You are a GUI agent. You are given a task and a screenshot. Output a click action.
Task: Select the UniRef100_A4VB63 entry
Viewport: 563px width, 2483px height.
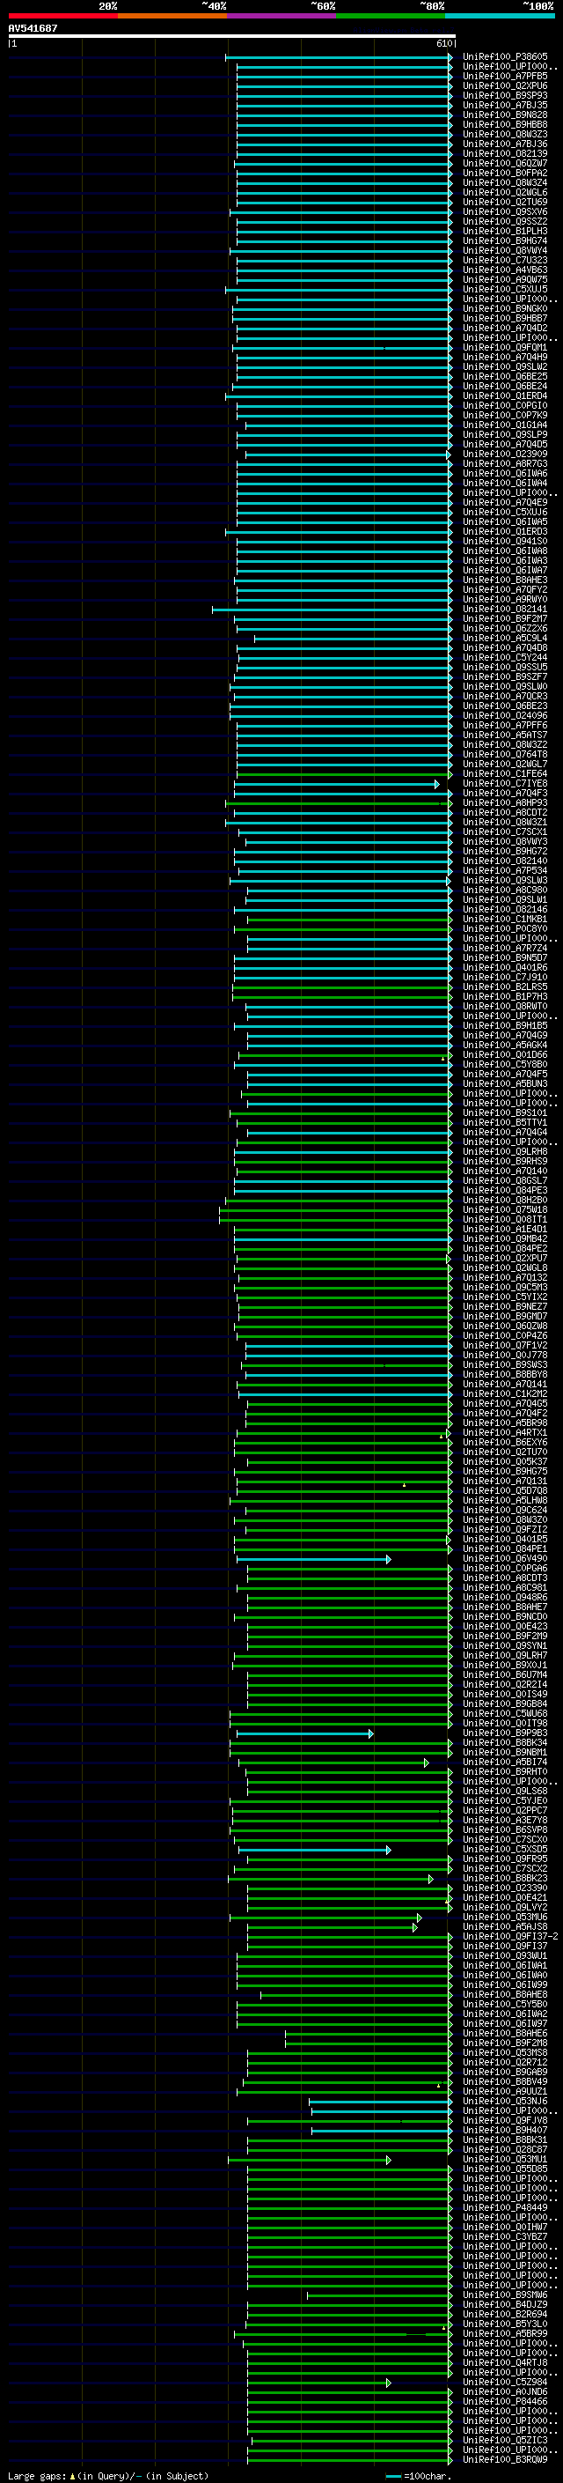click(x=504, y=270)
